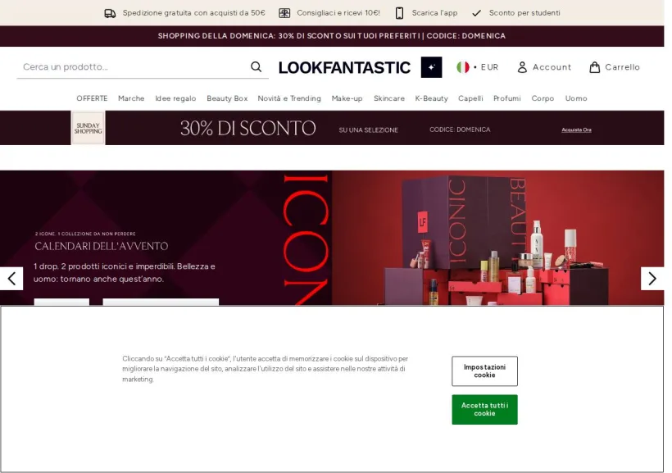The height and width of the screenshot is (473, 672).
Task: Click Consigliaci e ricevi 10€ link
Action: coord(338,13)
